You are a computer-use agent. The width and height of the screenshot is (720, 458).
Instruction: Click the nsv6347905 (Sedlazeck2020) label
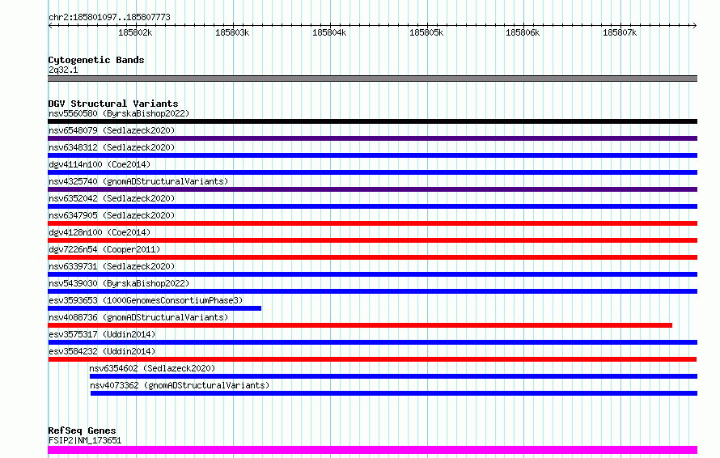pos(112,215)
